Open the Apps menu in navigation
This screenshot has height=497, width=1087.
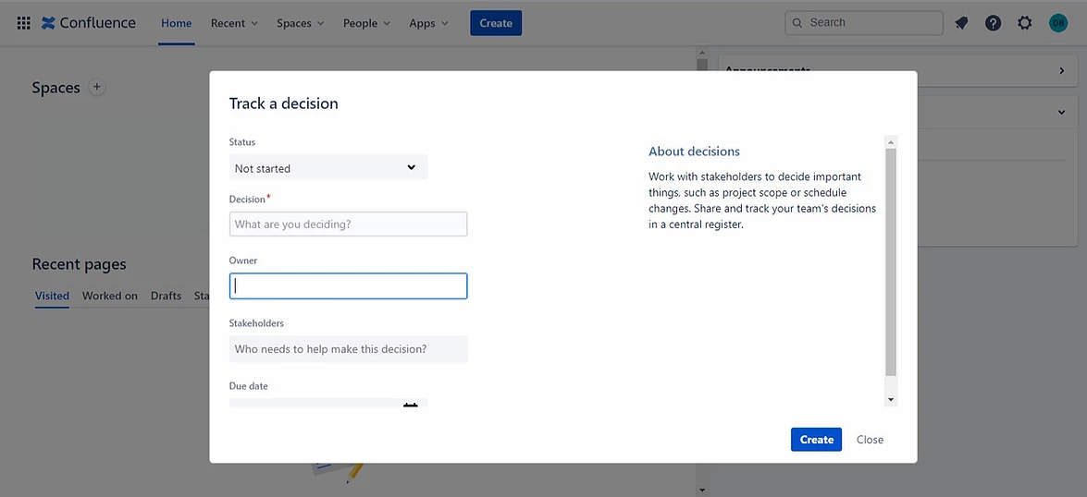pos(428,23)
